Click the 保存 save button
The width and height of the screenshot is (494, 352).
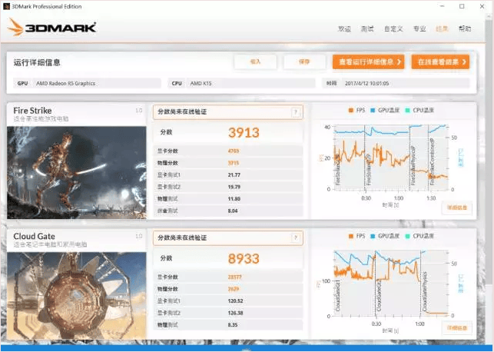pos(304,61)
